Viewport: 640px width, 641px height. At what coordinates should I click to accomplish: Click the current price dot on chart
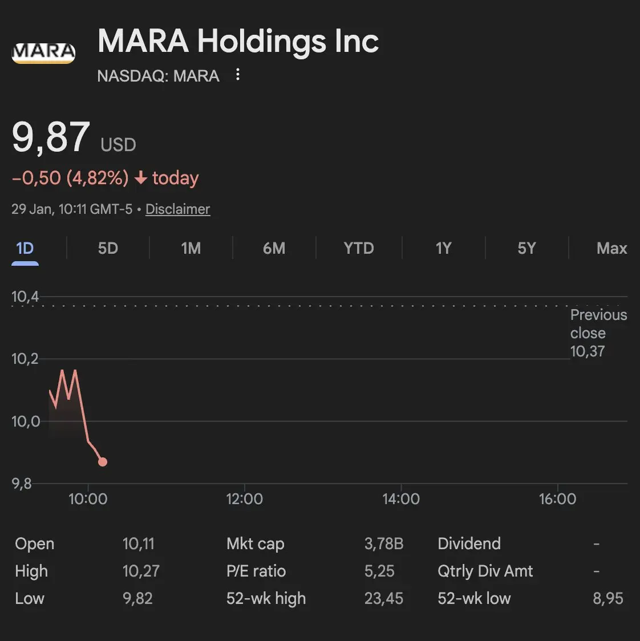(103, 462)
